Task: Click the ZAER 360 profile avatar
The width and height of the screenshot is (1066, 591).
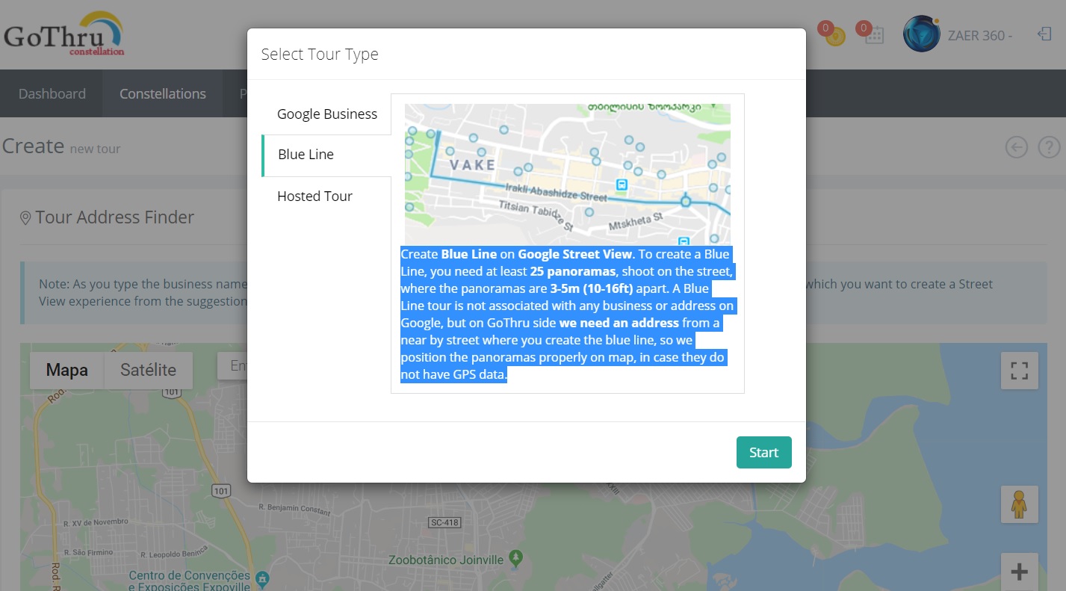Action: coord(921,34)
